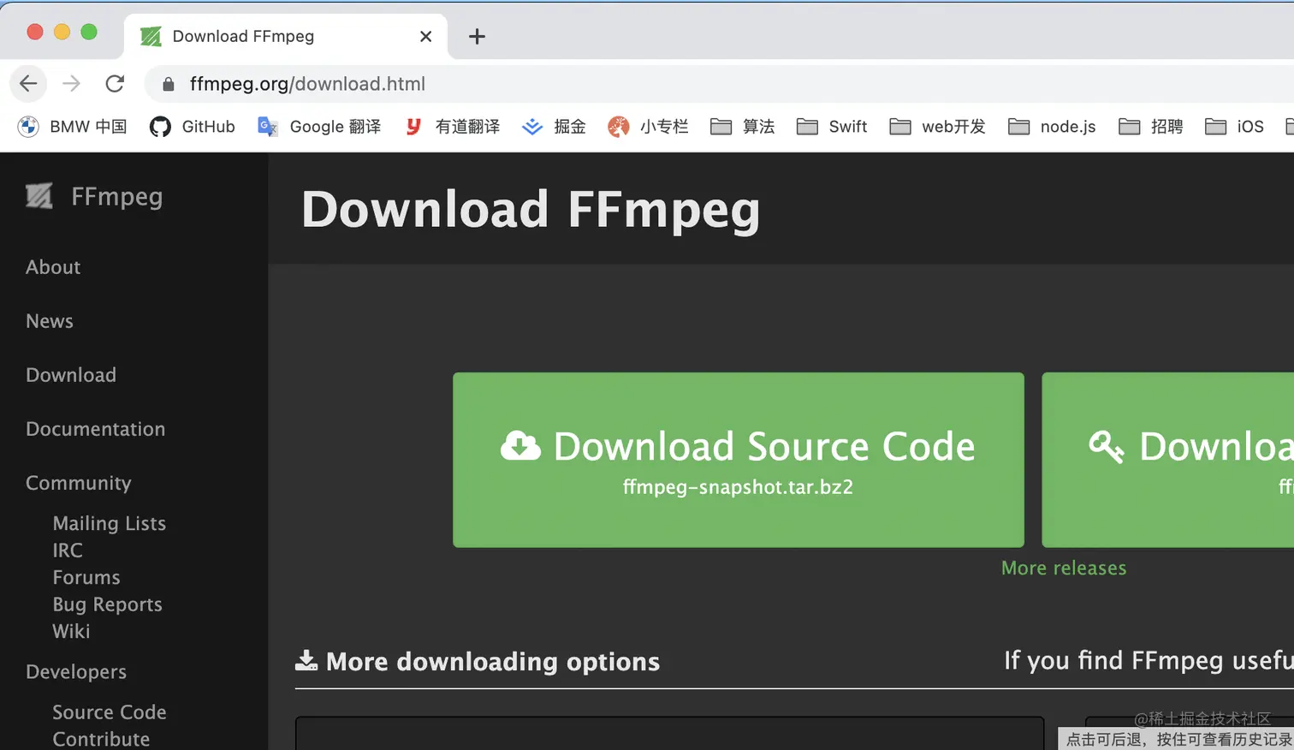Open the BMW 中国 bookmark
Image resolution: width=1294 pixels, height=750 pixels.
coord(73,127)
